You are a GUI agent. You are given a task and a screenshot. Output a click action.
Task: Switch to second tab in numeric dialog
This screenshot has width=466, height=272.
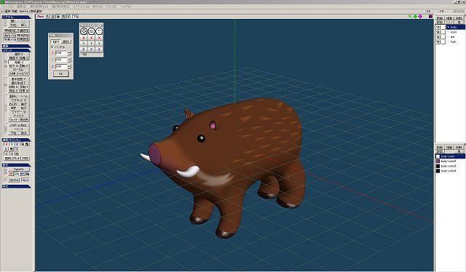click(x=66, y=41)
